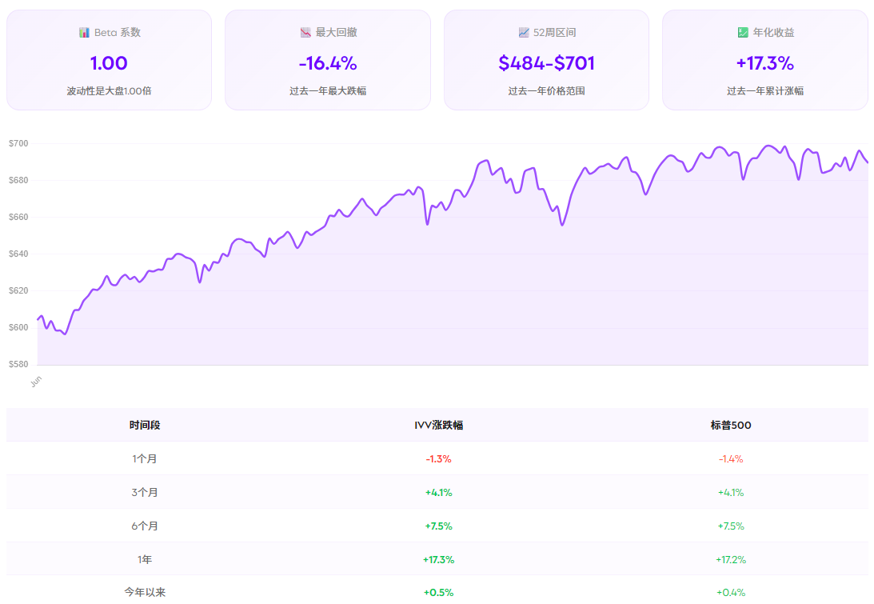Viewport: 874px width, 604px height.
Task: Switch to the 标普500 column
Action: click(730, 425)
